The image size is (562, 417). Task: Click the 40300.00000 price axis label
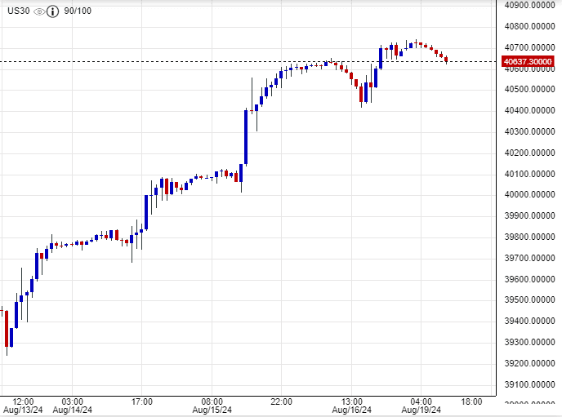click(x=529, y=131)
